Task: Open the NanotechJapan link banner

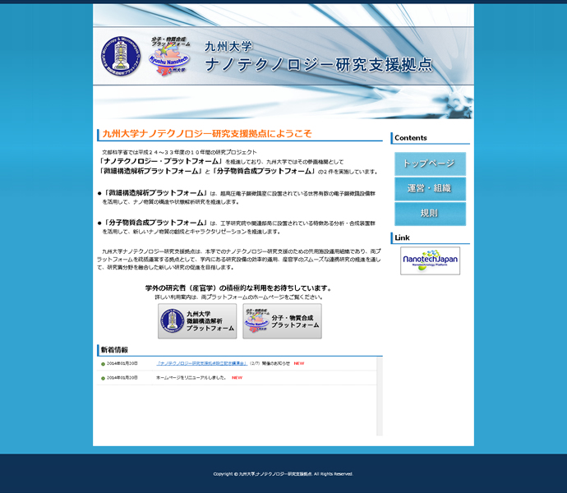Action: coord(430,260)
